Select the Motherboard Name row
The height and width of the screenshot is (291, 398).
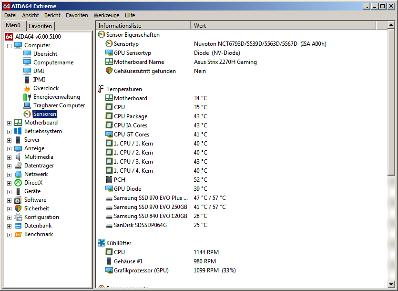[241, 62]
